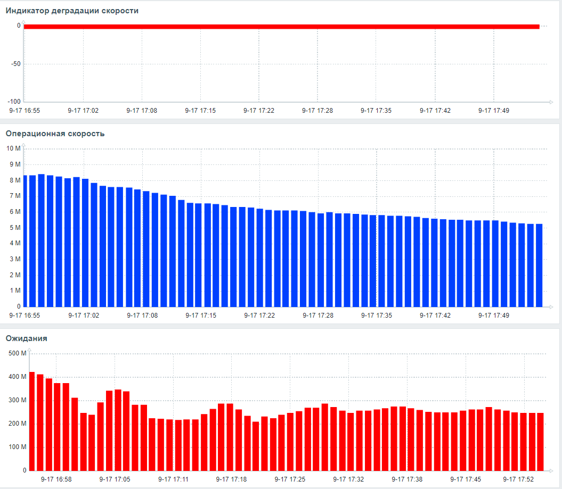This screenshot has width=562, height=489.
Task: Click the '9-17 17:45' time label
Action: (466, 479)
